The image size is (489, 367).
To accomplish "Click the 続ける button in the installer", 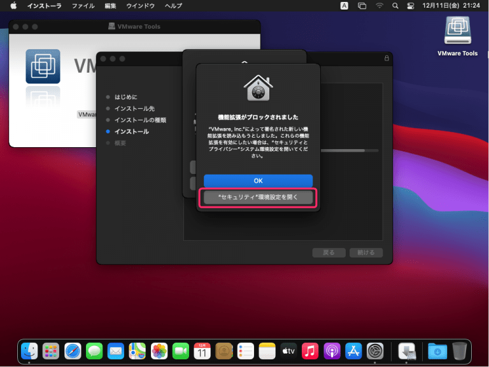I will [x=366, y=252].
